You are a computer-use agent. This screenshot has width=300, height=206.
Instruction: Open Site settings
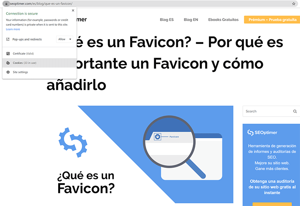(x=40, y=72)
